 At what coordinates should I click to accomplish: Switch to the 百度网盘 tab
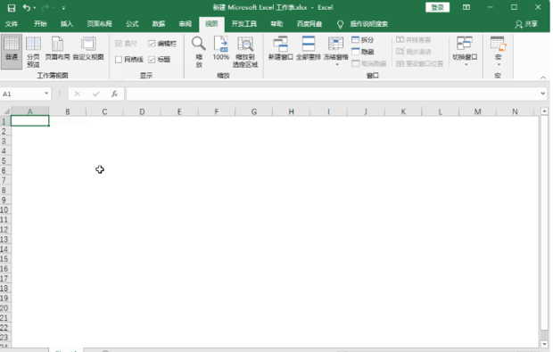310,24
